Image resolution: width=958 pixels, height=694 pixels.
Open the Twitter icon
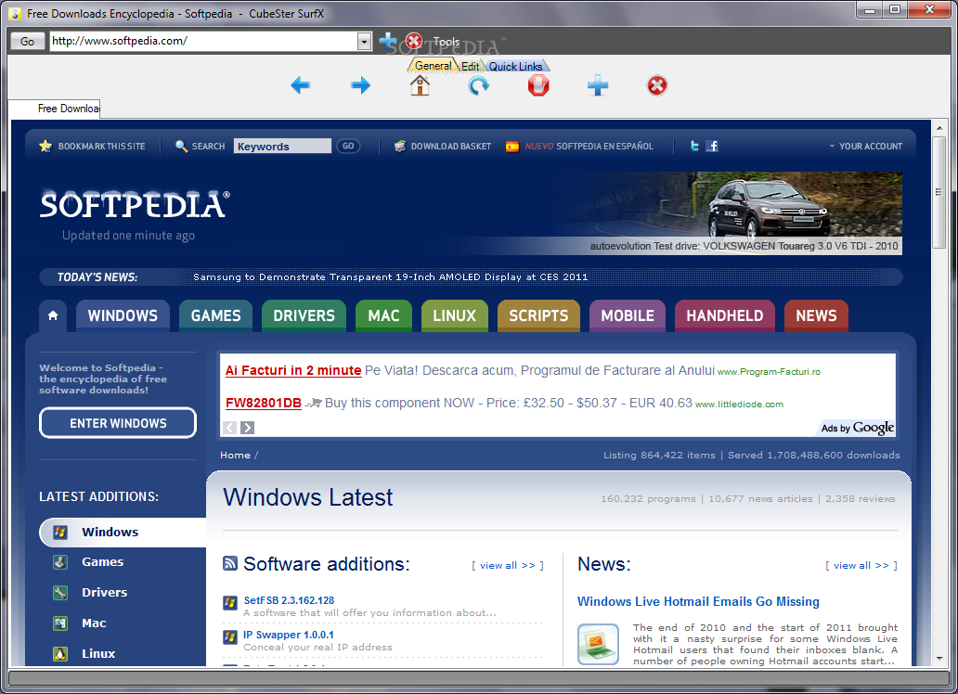[694, 146]
